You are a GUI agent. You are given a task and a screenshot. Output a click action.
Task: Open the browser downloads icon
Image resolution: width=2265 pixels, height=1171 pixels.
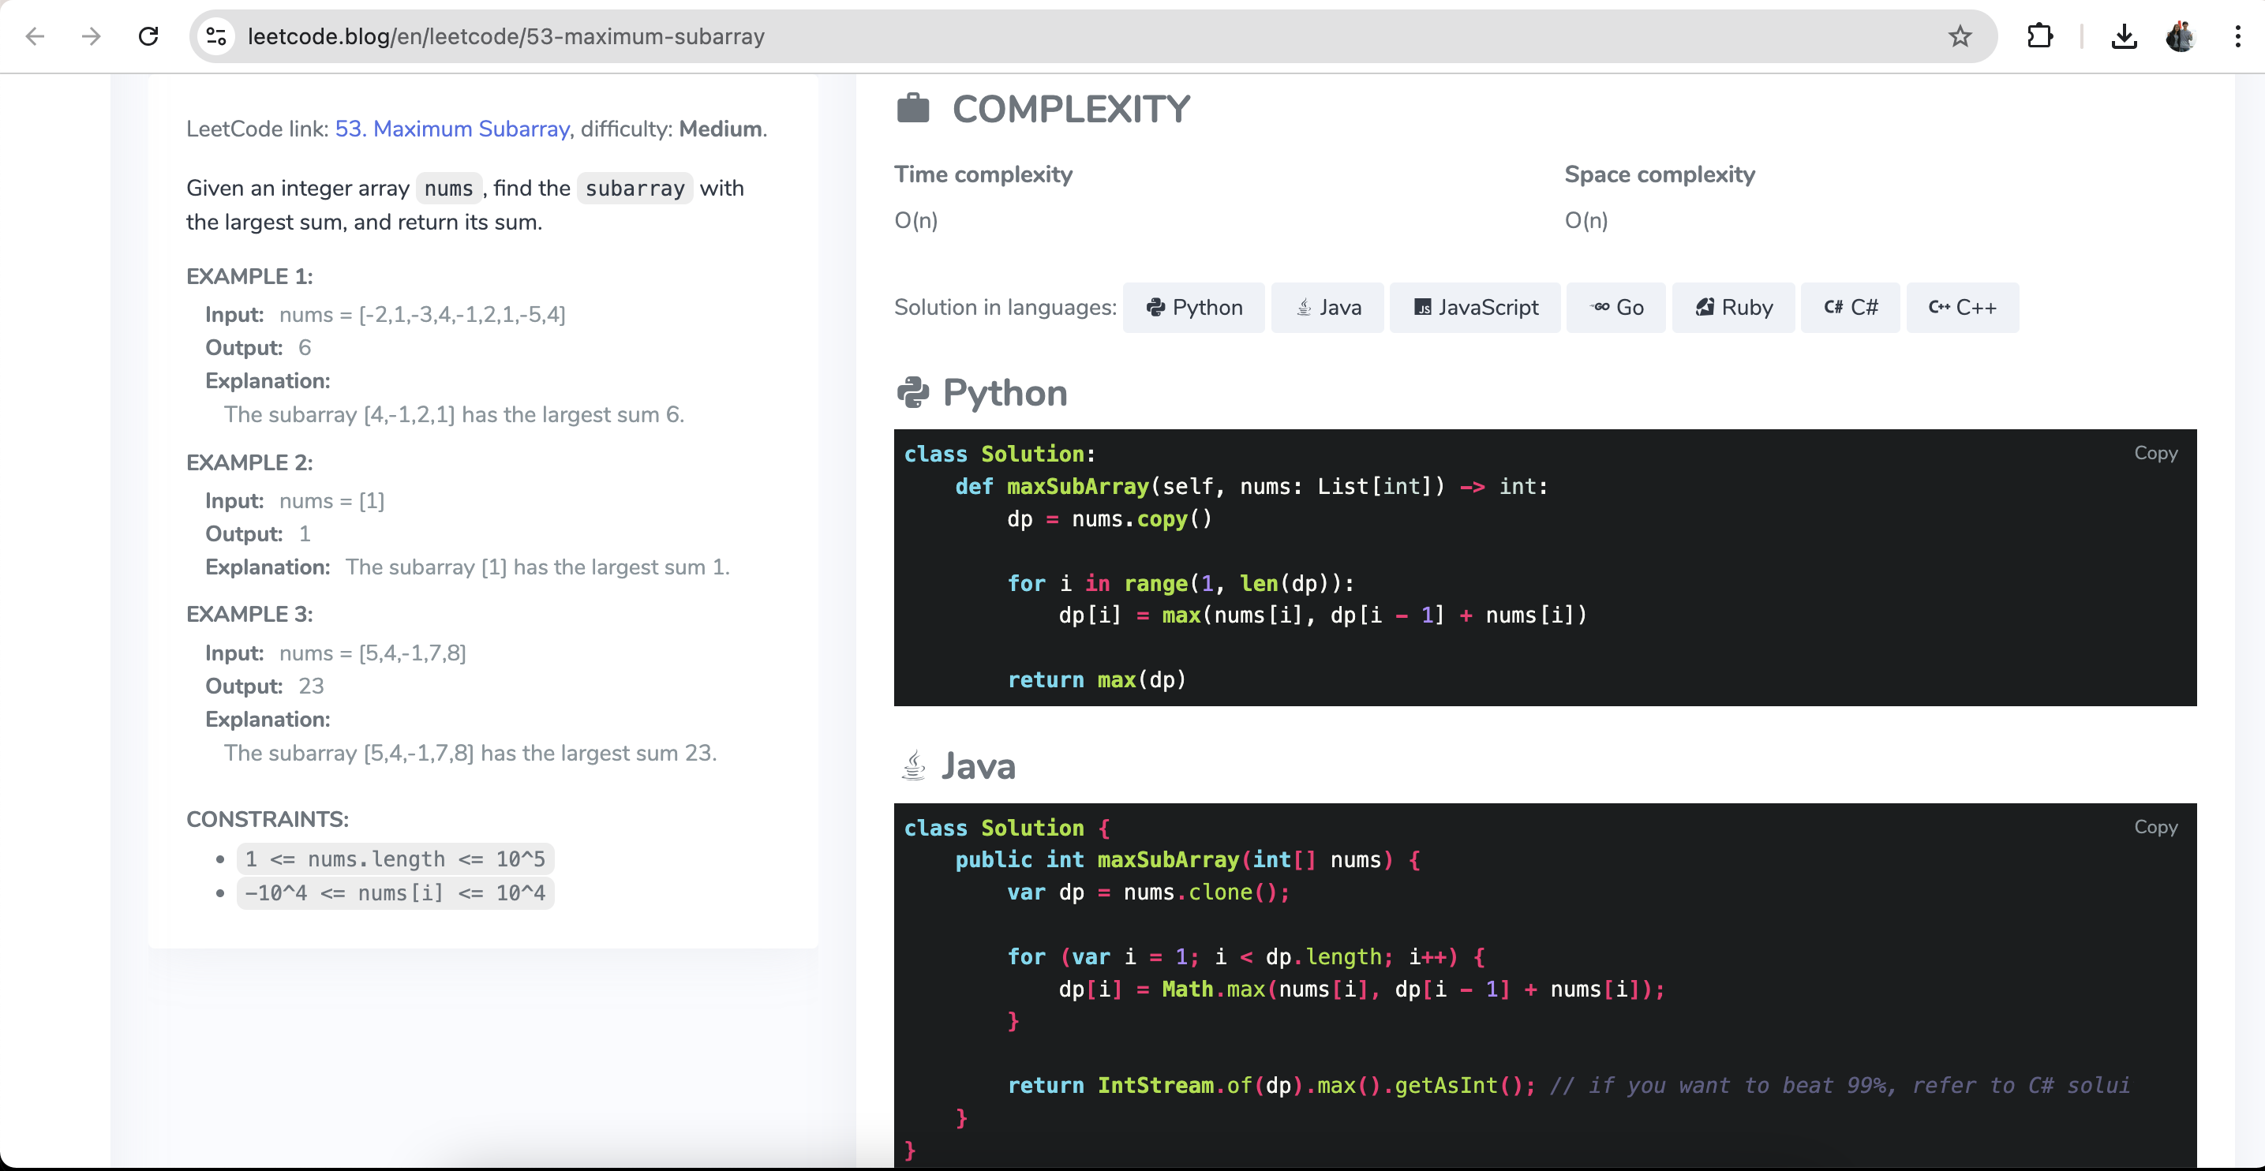pyautogui.click(x=2124, y=36)
